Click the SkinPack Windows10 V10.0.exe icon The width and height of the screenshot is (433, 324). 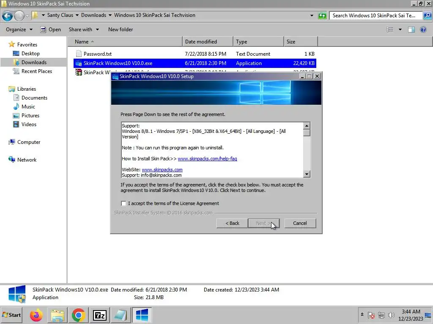click(79, 63)
